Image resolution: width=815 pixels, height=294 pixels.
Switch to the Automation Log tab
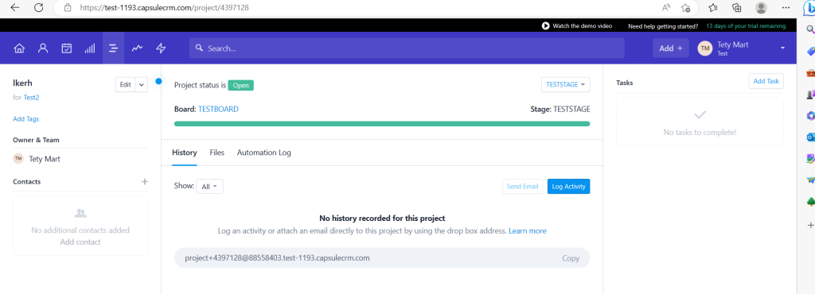(264, 153)
